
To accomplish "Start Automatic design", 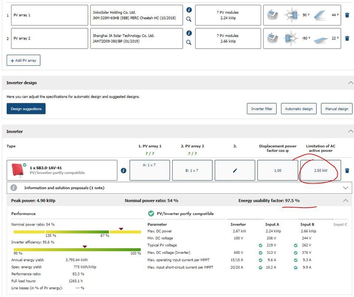I will coord(299,109).
